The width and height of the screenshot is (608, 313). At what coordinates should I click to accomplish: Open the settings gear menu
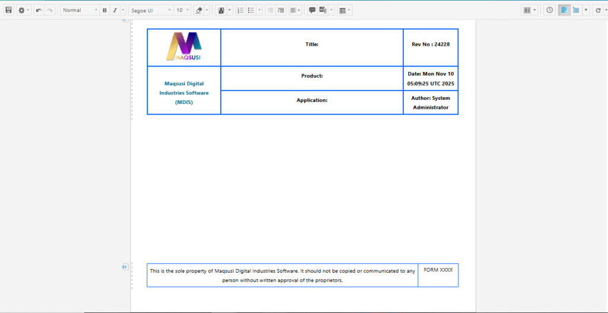(21, 10)
